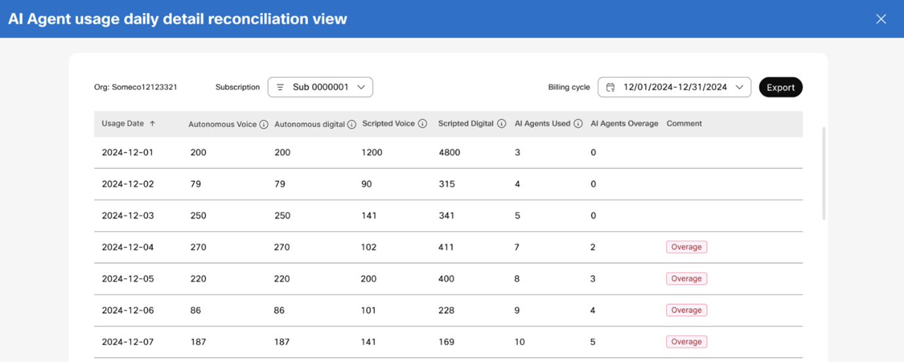Click info icon next to AI Agents Used
Screen dimensions: 904x362
578,124
